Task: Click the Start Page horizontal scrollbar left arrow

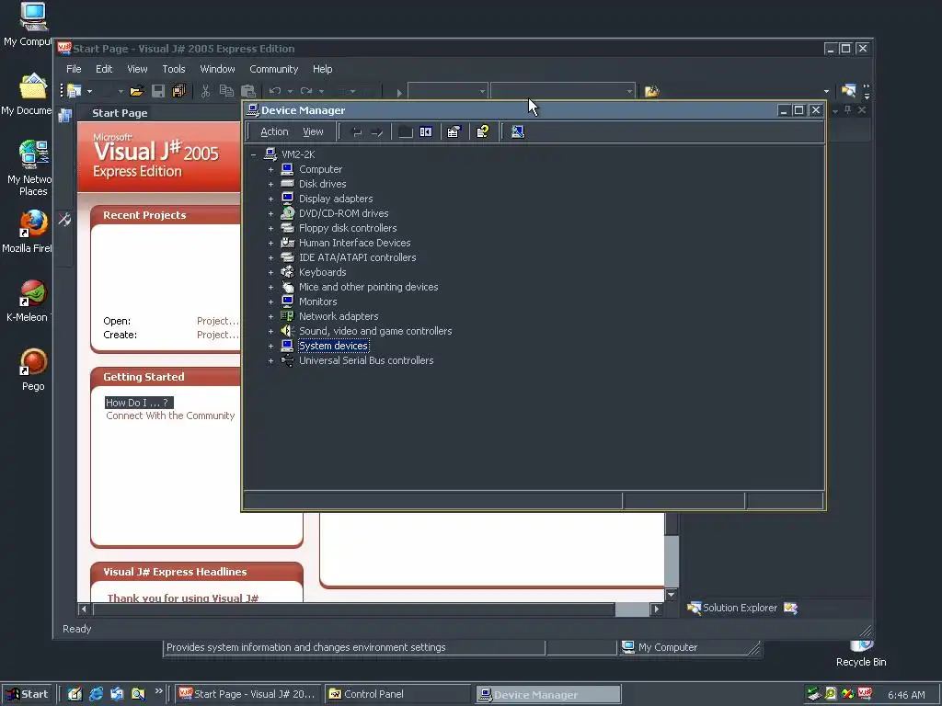Action: coord(84,609)
